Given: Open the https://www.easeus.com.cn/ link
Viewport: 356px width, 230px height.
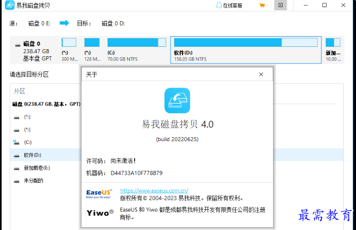Looking at the screenshot, I should tap(154, 191).
